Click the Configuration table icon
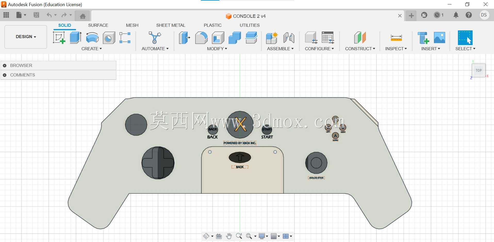Image resolution: width=494 pixels, height=242 pixels. click(328, 38)
